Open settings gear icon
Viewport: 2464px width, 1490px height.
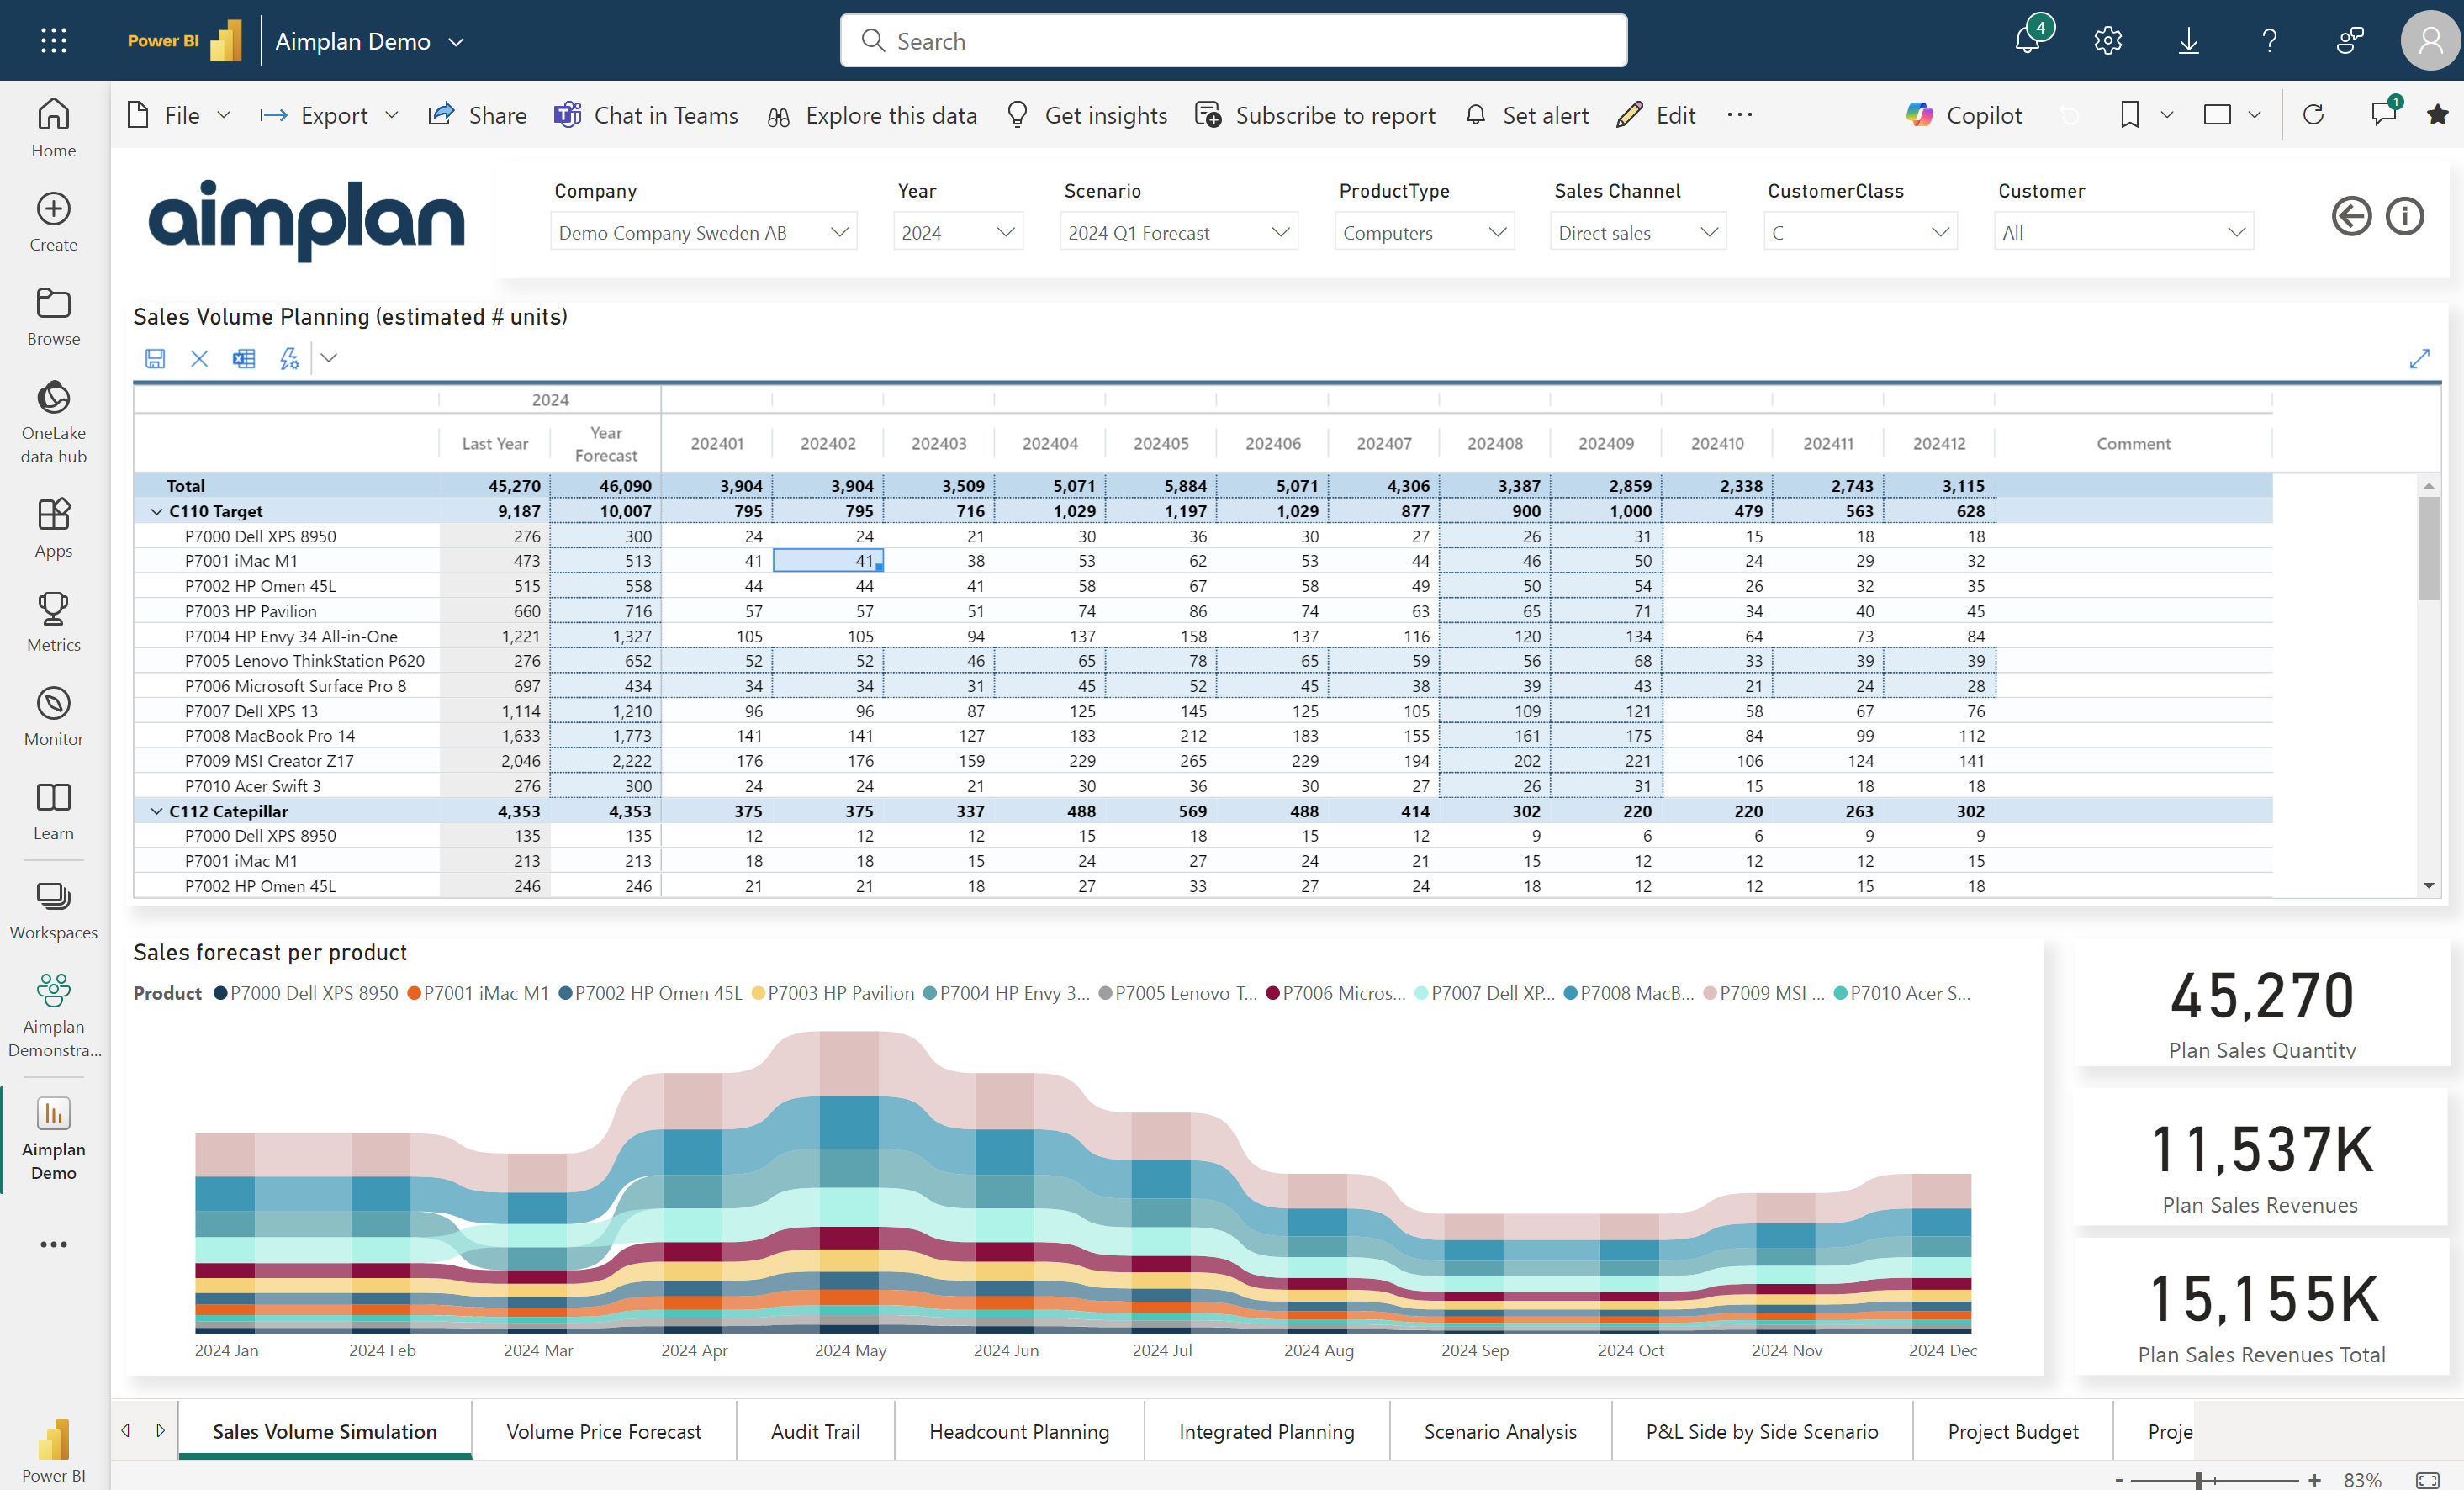[2108, 40]
